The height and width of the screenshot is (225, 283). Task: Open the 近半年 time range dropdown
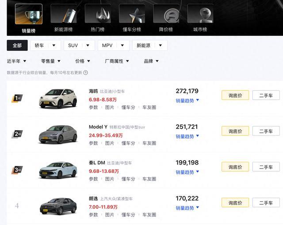(x=17, y=61)
